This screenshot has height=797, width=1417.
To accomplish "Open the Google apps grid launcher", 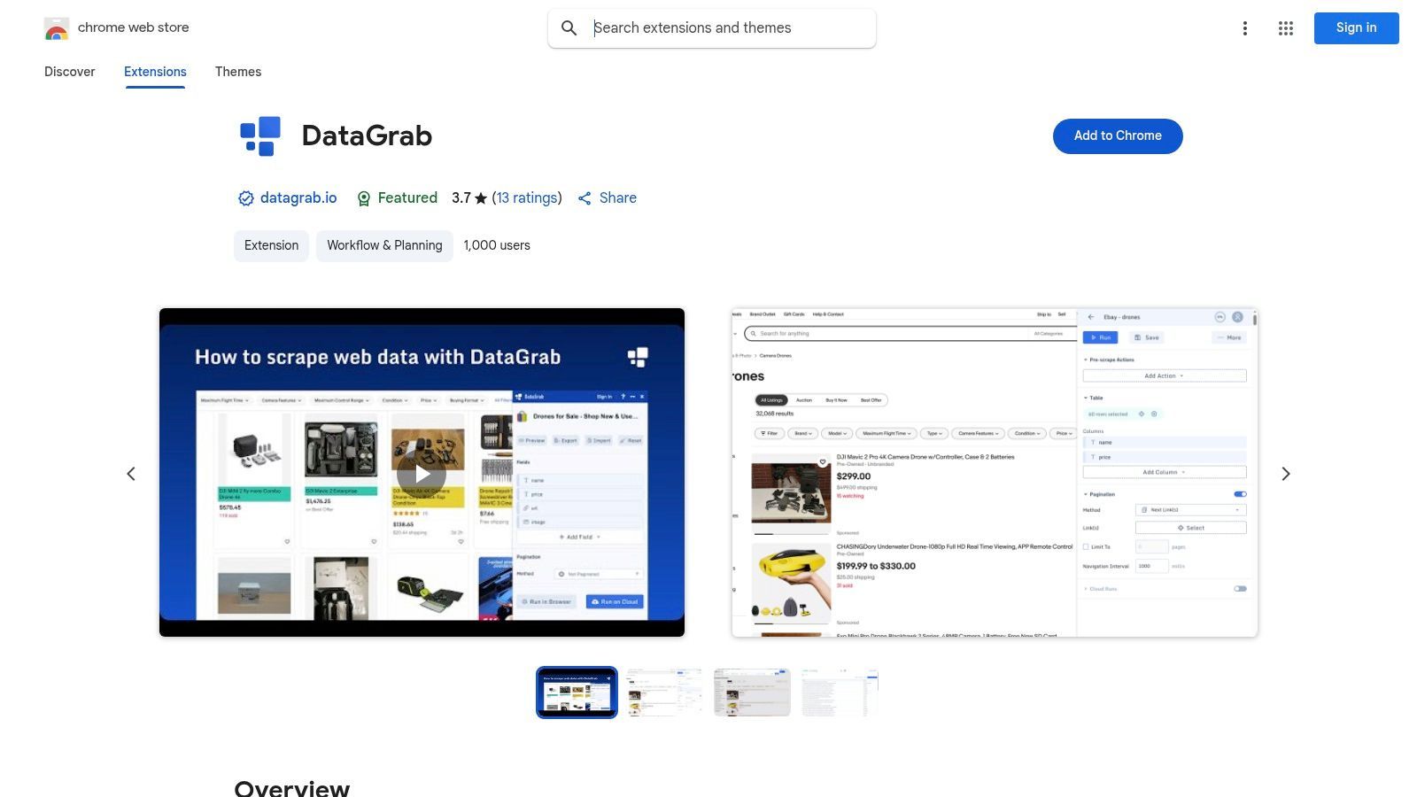I will pyautogui.click(x=1285, y=27).
